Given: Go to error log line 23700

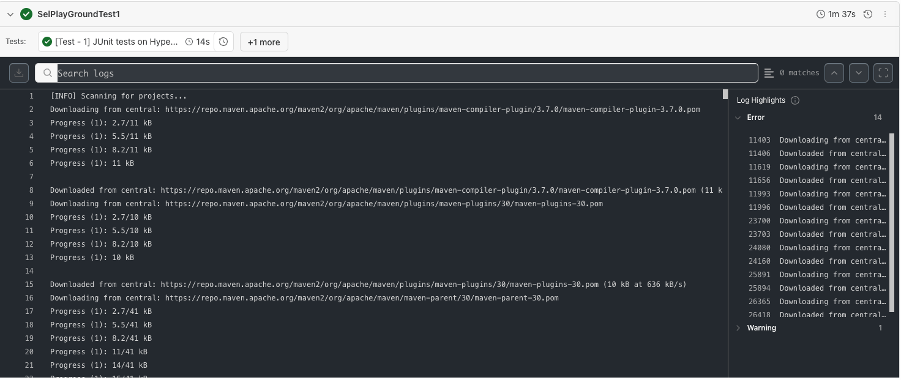Looking at the screenshot, I should tap(817, 221).
